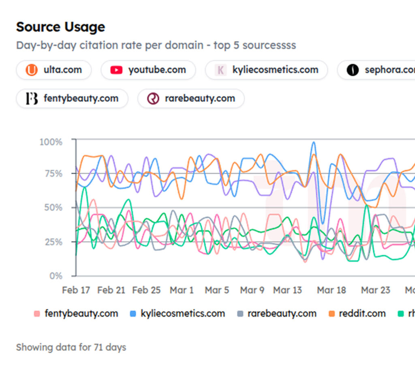The width and height of the screenshot is (415, 370).
Task: Click the Fenty Beauty FB logo icon
Action: tap(32, 98)
